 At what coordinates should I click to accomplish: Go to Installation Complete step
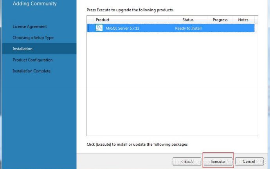click(32, 71)
